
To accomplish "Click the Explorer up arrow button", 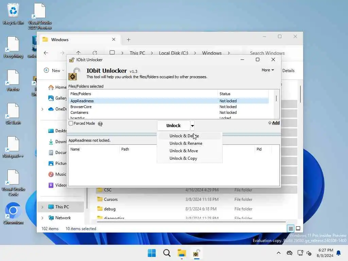I will pos(79,53).
